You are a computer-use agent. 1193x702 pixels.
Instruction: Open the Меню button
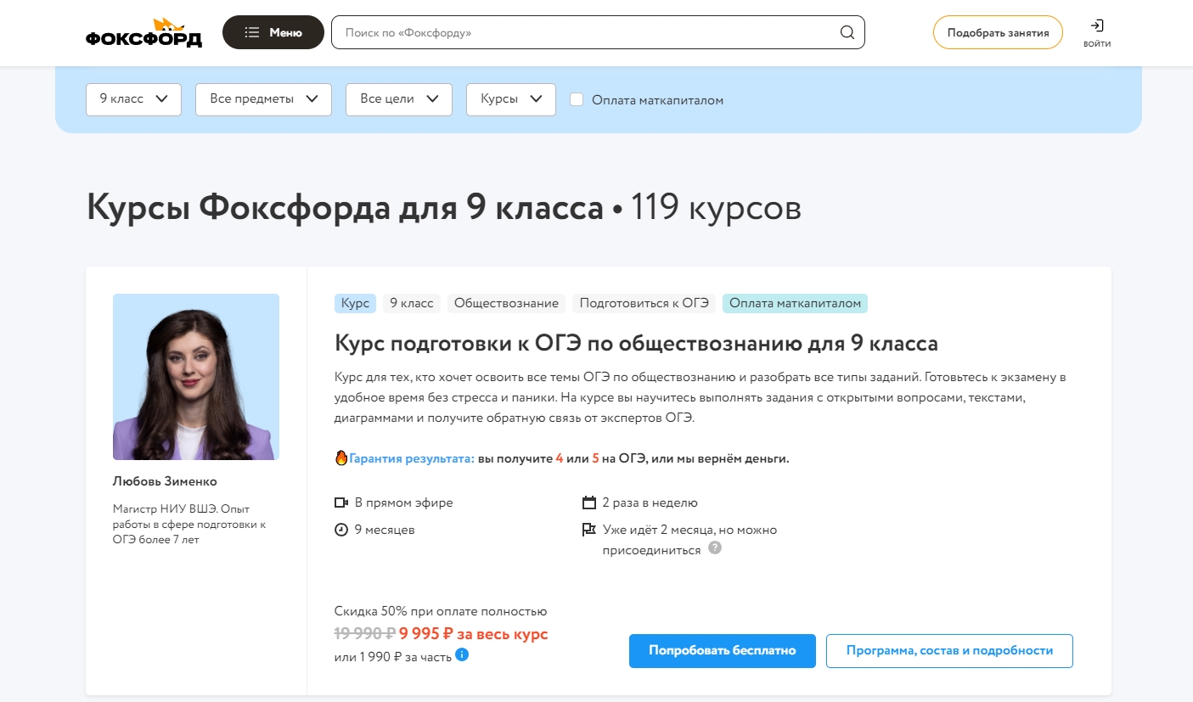point(273,32)
